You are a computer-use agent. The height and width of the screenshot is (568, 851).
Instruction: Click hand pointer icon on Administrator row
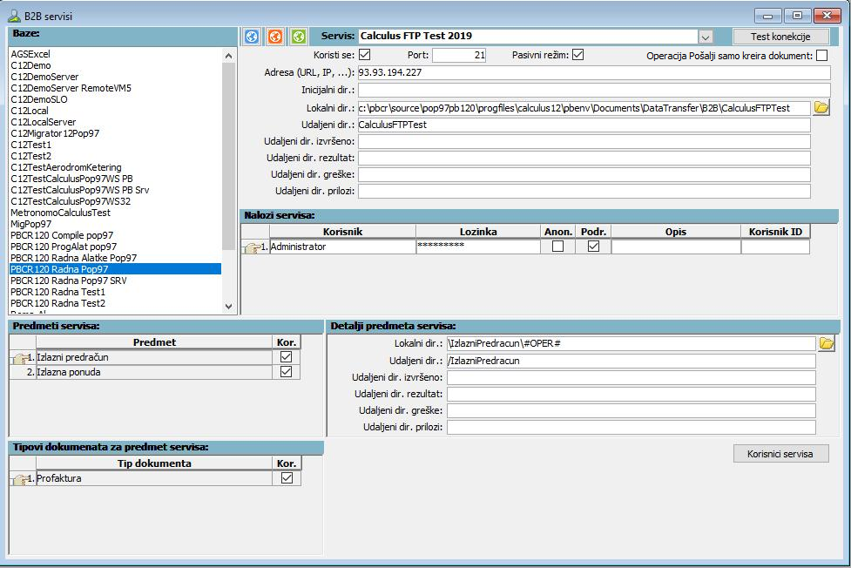(250, 247)
